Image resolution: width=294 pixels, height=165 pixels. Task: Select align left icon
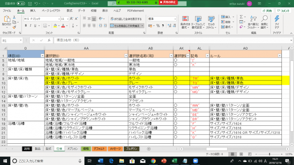tap(85, 26)
